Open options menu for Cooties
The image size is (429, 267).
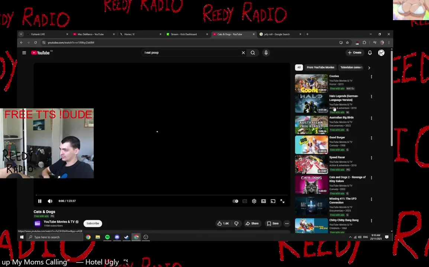click(371, 77)
